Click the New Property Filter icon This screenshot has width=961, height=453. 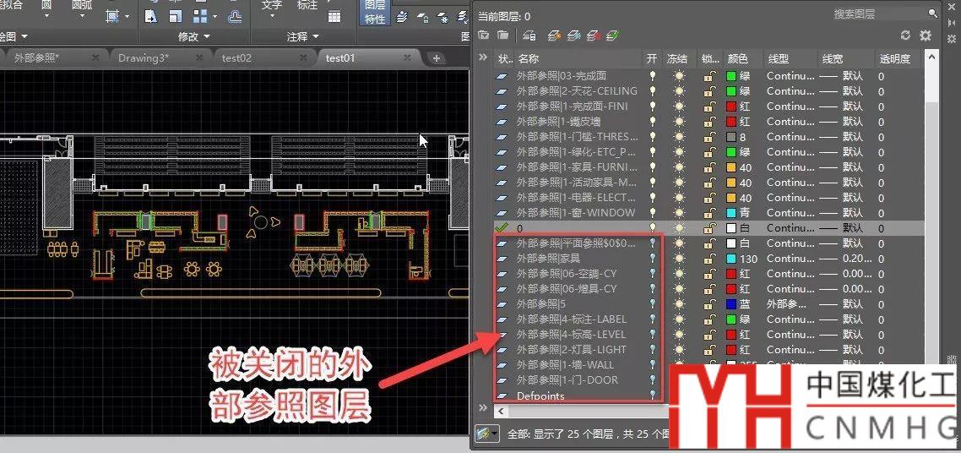(484, 35)
